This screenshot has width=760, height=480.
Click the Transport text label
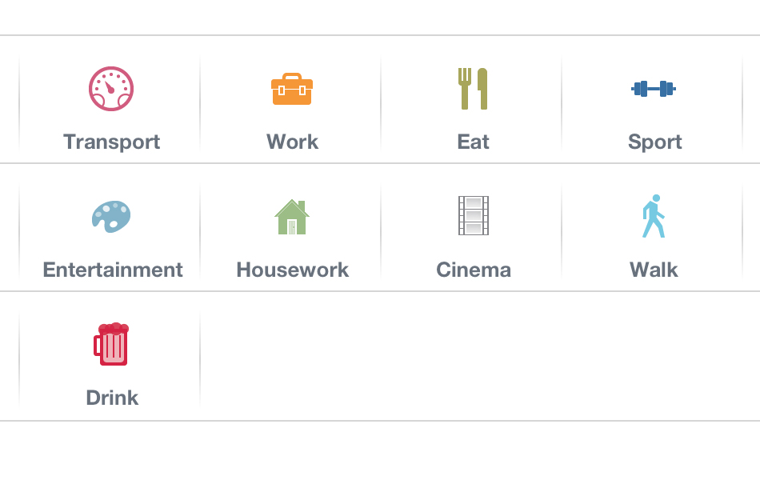112,142
